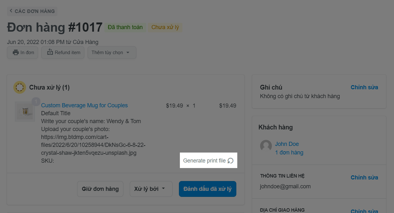Click the 1 đơn hàng link
Image resolution: width=394 pixels, height=213 pixels.
289,153
